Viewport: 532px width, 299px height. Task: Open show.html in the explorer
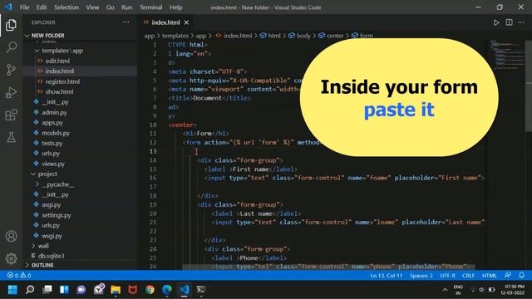point(59,92)
